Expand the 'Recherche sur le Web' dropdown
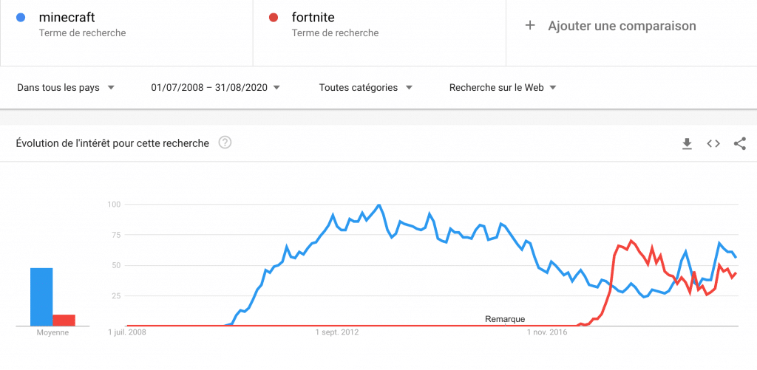This screenshot has width=757, height=370. 503,87
